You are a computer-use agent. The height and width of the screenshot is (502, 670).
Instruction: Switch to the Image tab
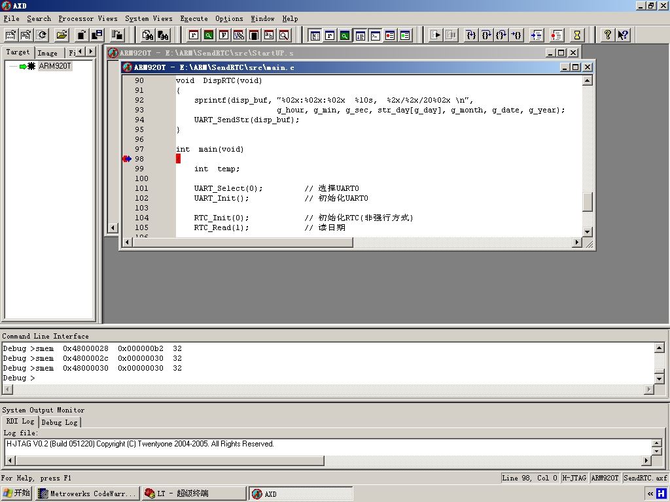click(x=47, y=53)
